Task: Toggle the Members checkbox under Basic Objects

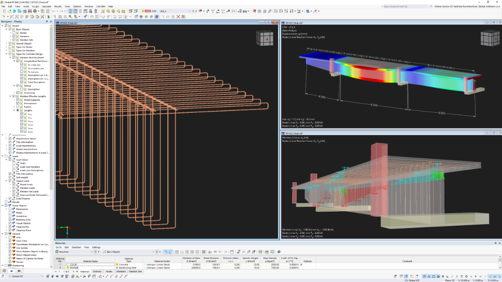Action: pyautogui.click(x=14, y=37)
